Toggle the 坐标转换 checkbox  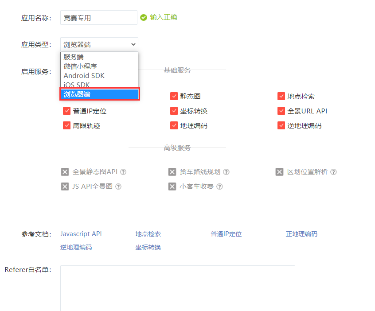pos(174,111)
